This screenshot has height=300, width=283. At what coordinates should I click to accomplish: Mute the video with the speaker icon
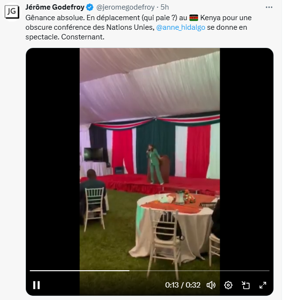211,285
